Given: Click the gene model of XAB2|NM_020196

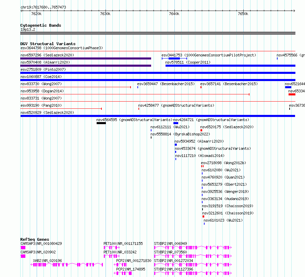Looking at the screenshot, I should tap(67, 265).
